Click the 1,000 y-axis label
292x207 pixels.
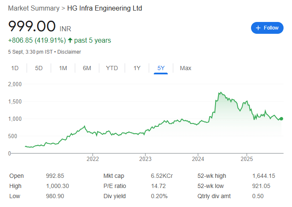coord(15,119)
